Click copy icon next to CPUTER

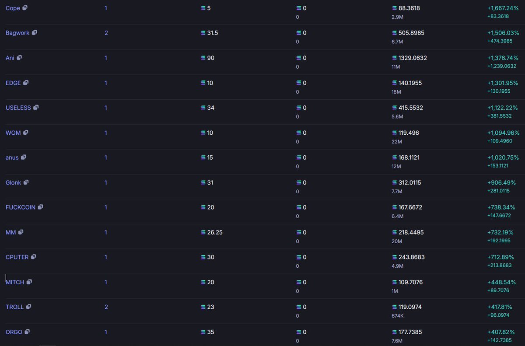coord(33,257)
